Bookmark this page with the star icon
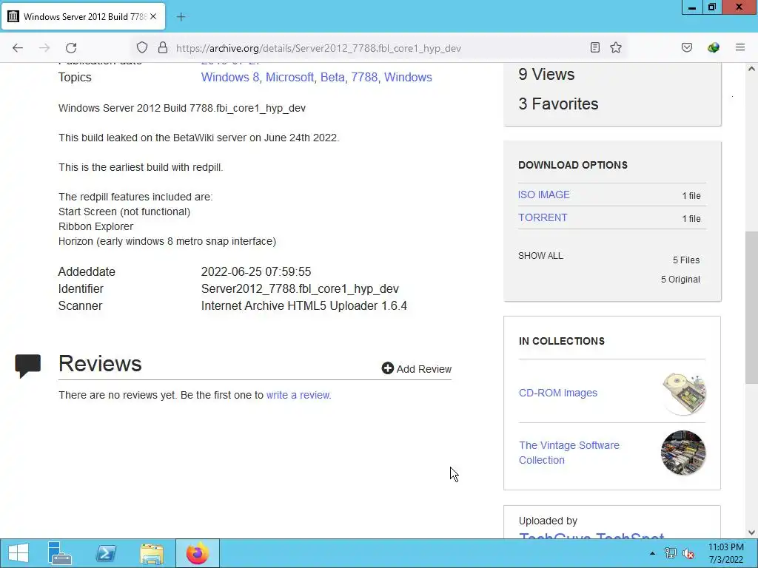Image resolution: width=758 pixels, height=568 pixels. tap(615, 47)
